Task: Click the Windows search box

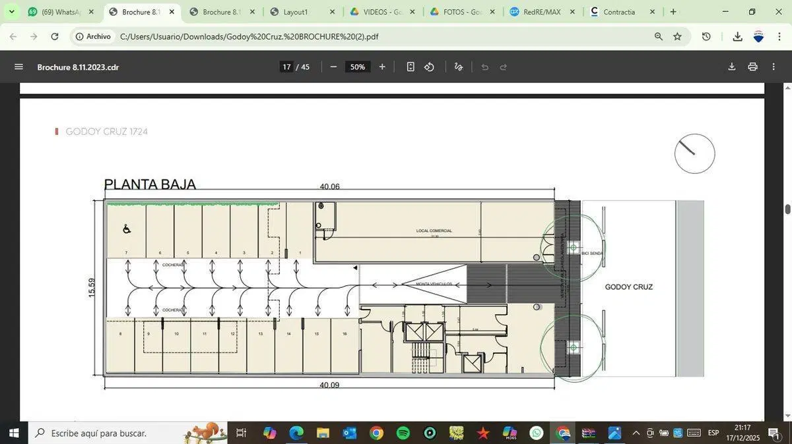Action: (x=128, y=433)
